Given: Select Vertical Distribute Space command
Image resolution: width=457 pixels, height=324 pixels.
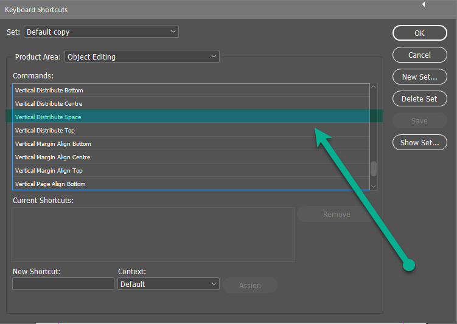Looking at the screenshot, I should click(x=48, y=117).
